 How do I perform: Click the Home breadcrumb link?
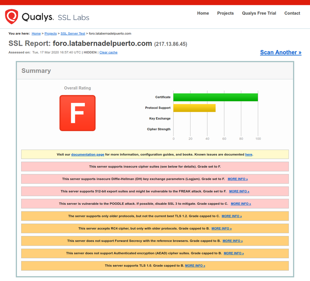pyautogui.click(x=36, y=34)
